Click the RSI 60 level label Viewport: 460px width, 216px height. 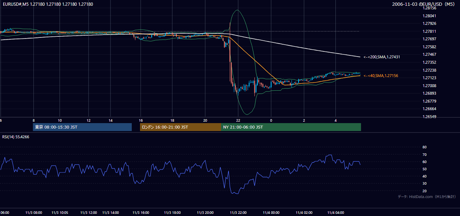(424, 162)
